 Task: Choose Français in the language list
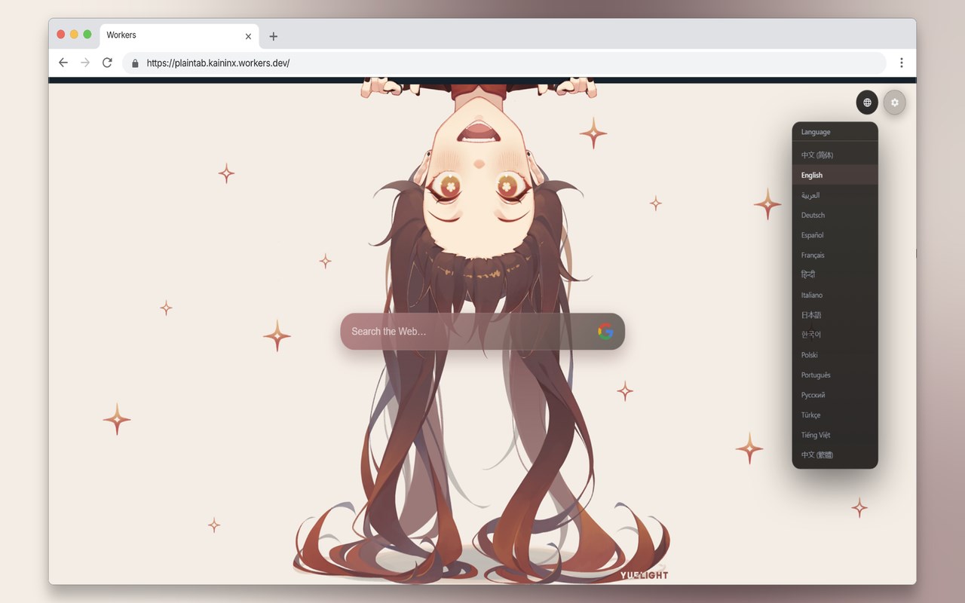(835, 255)
